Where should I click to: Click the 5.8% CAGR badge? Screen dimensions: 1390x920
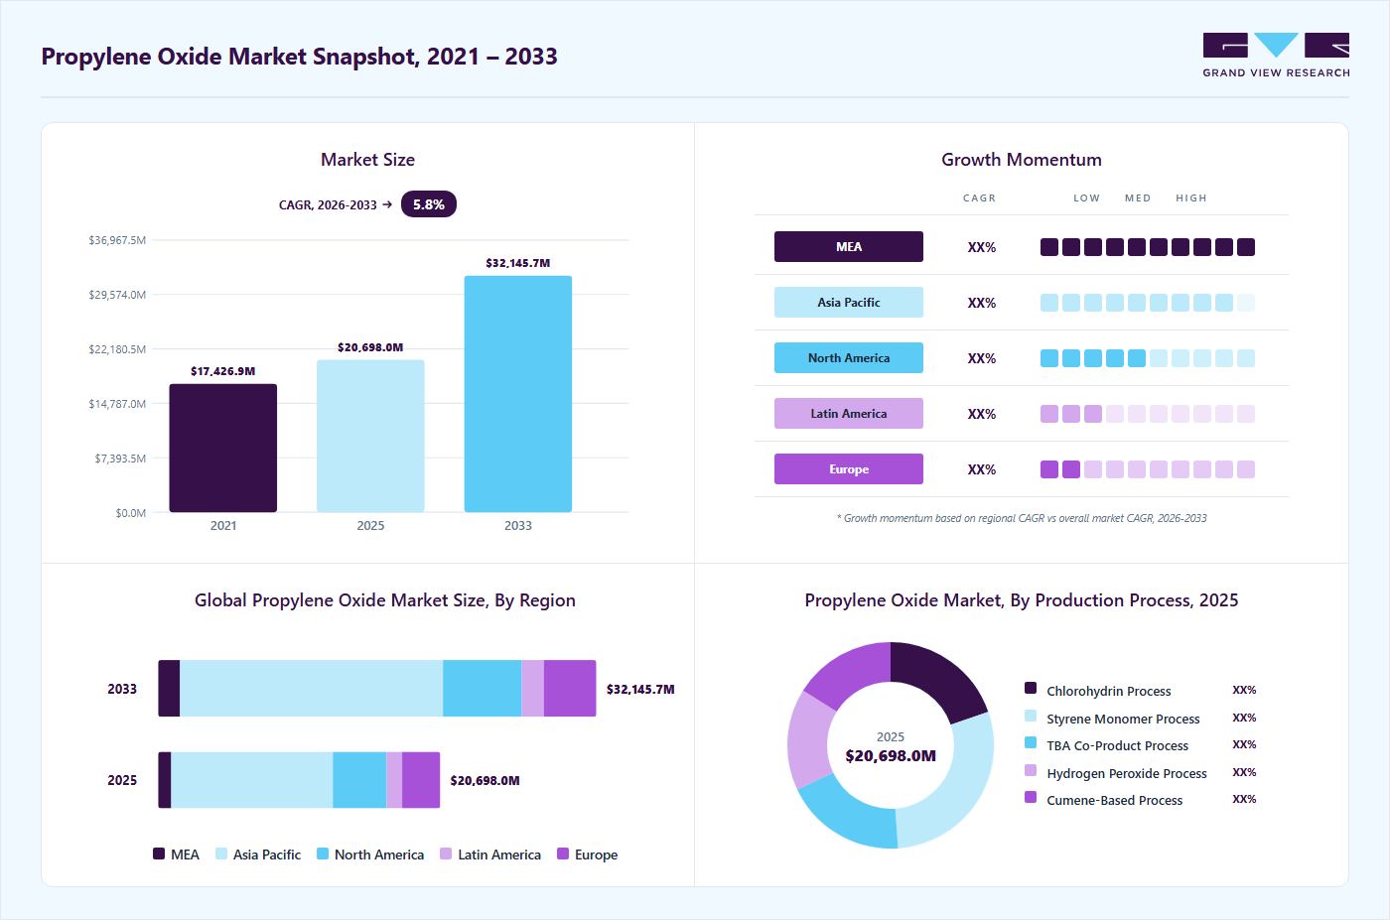(428, 204)
